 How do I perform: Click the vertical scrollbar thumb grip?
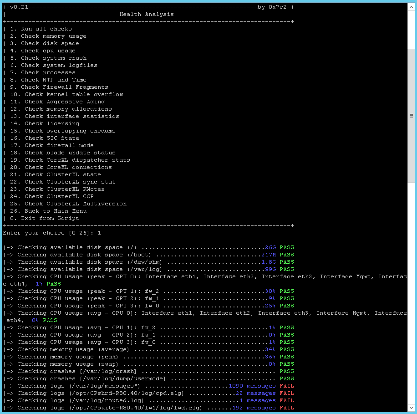coord(411,116)
